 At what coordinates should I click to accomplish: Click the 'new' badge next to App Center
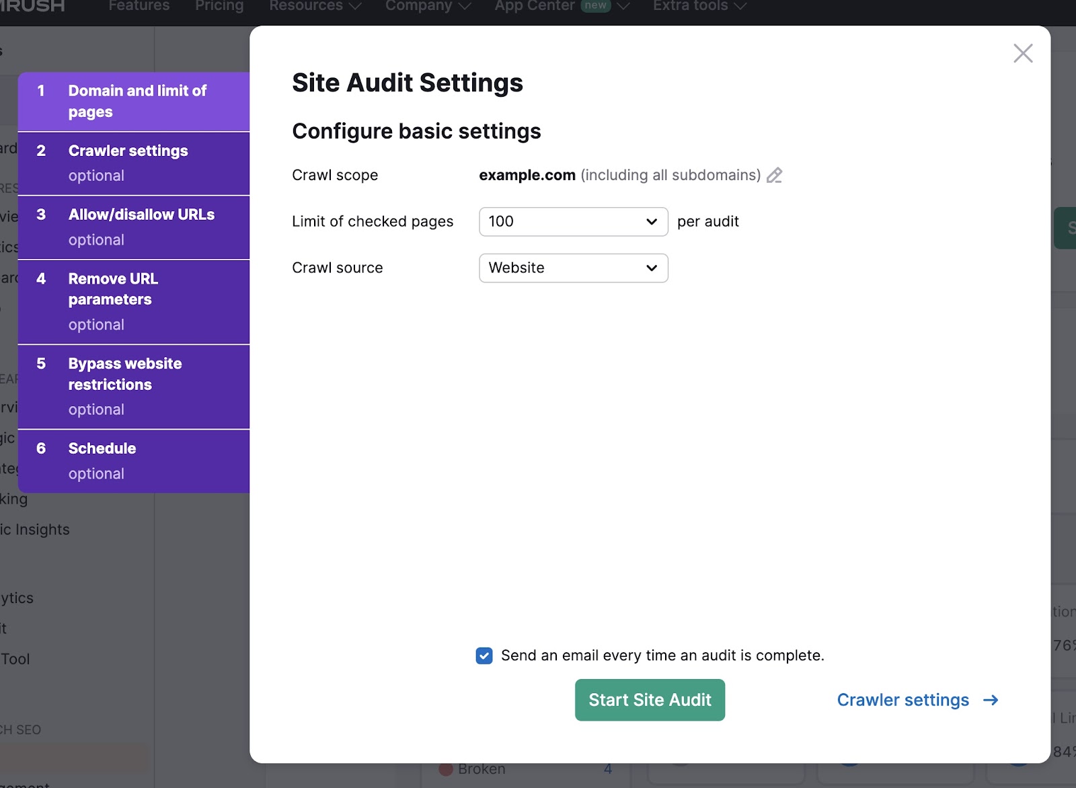click(594, 5)
